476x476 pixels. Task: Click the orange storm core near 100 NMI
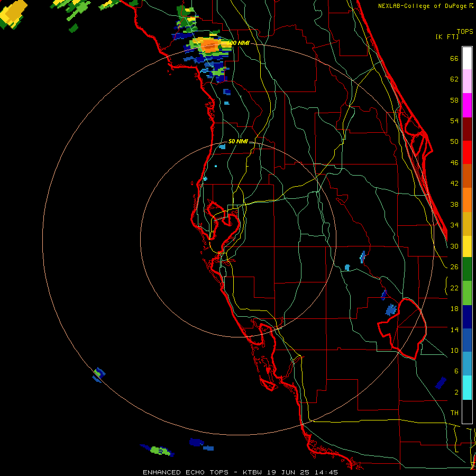209,46
